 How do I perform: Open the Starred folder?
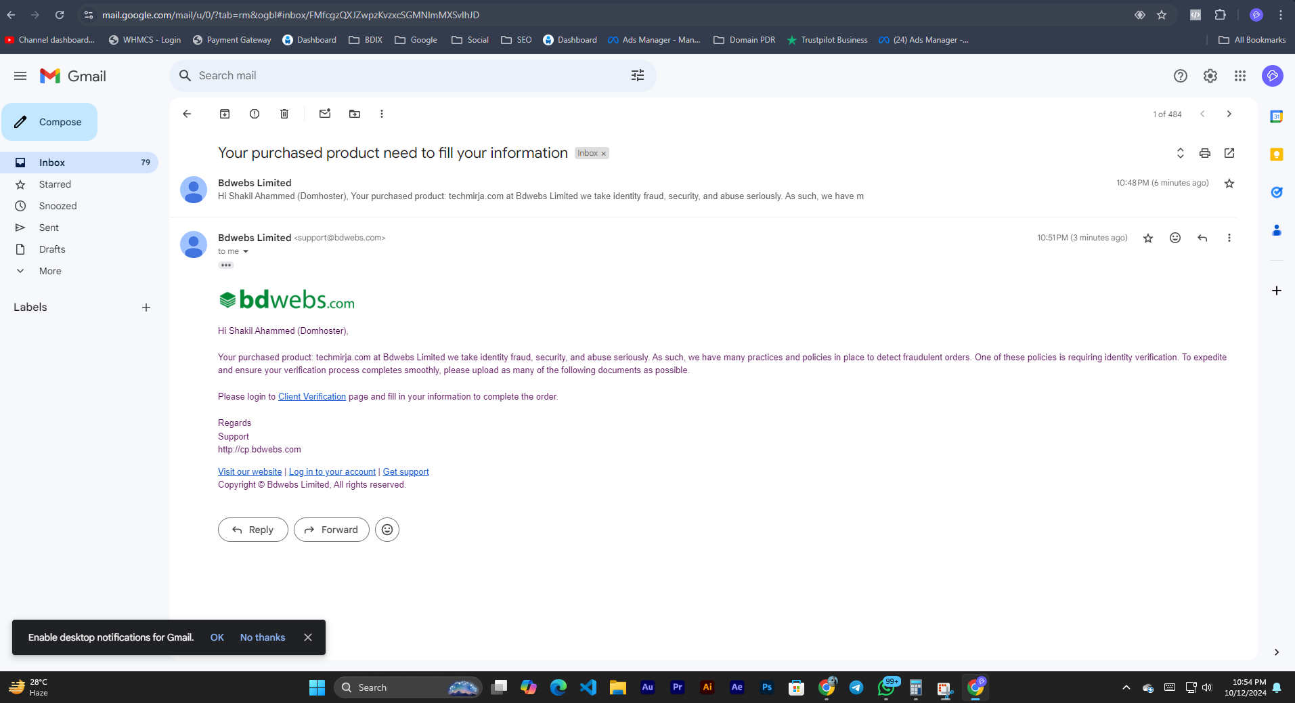pos(79,184)
